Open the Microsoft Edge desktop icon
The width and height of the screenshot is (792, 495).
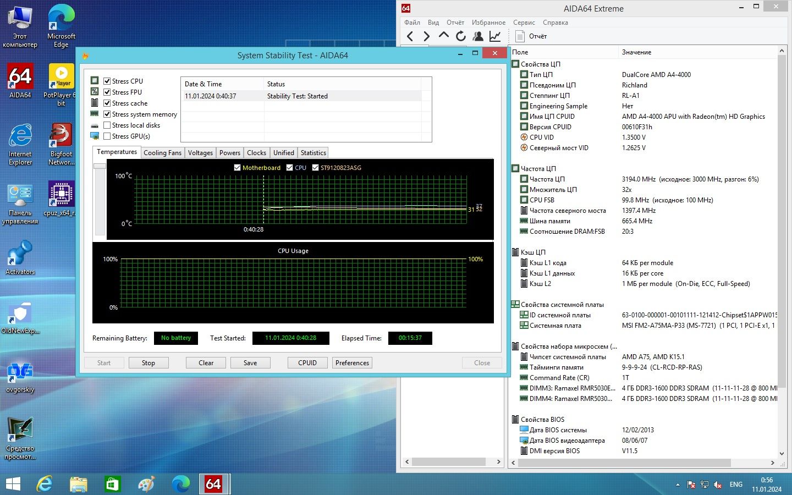(61, 26)
